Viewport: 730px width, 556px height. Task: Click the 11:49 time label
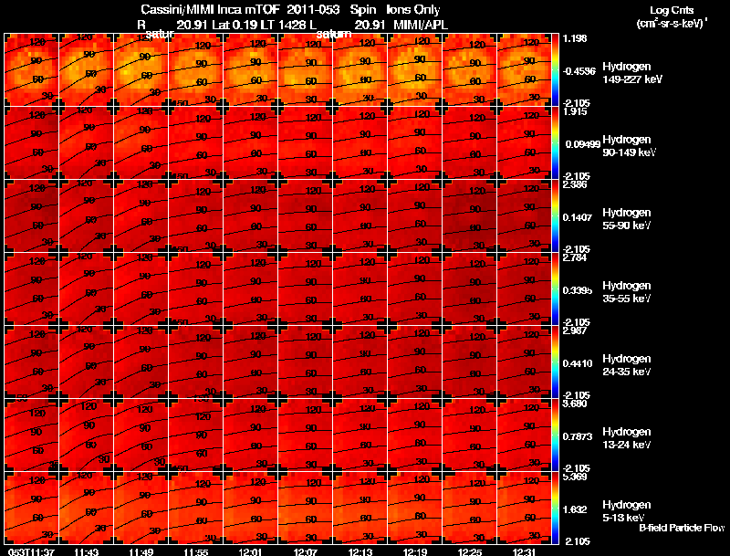click(141, 552)
